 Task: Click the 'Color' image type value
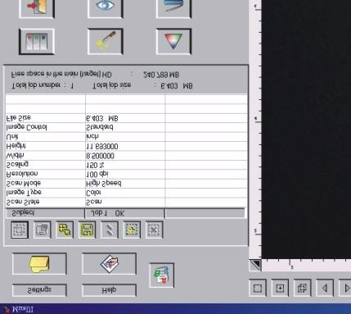click(93, 193)
